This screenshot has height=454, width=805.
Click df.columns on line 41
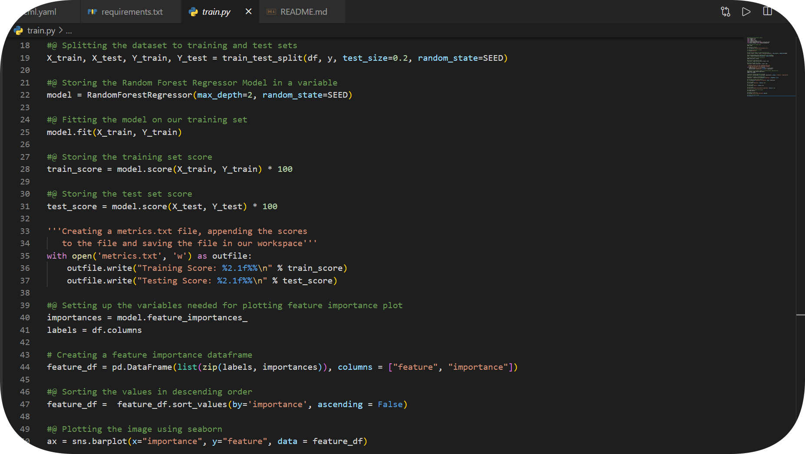click(x=117, y=330)
